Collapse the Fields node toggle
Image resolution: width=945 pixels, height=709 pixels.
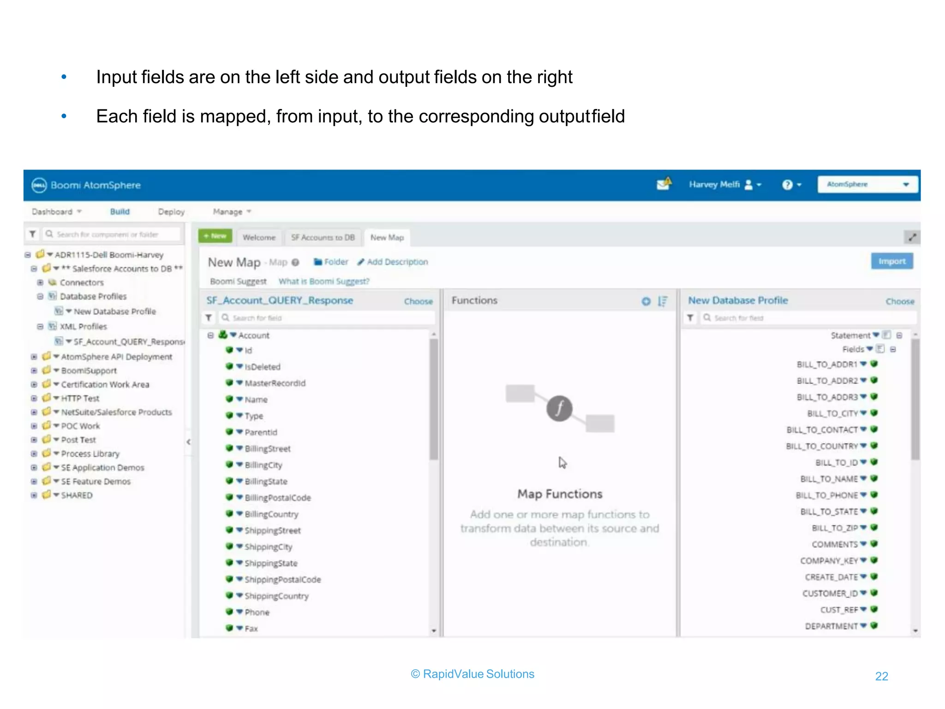[893, 349]
